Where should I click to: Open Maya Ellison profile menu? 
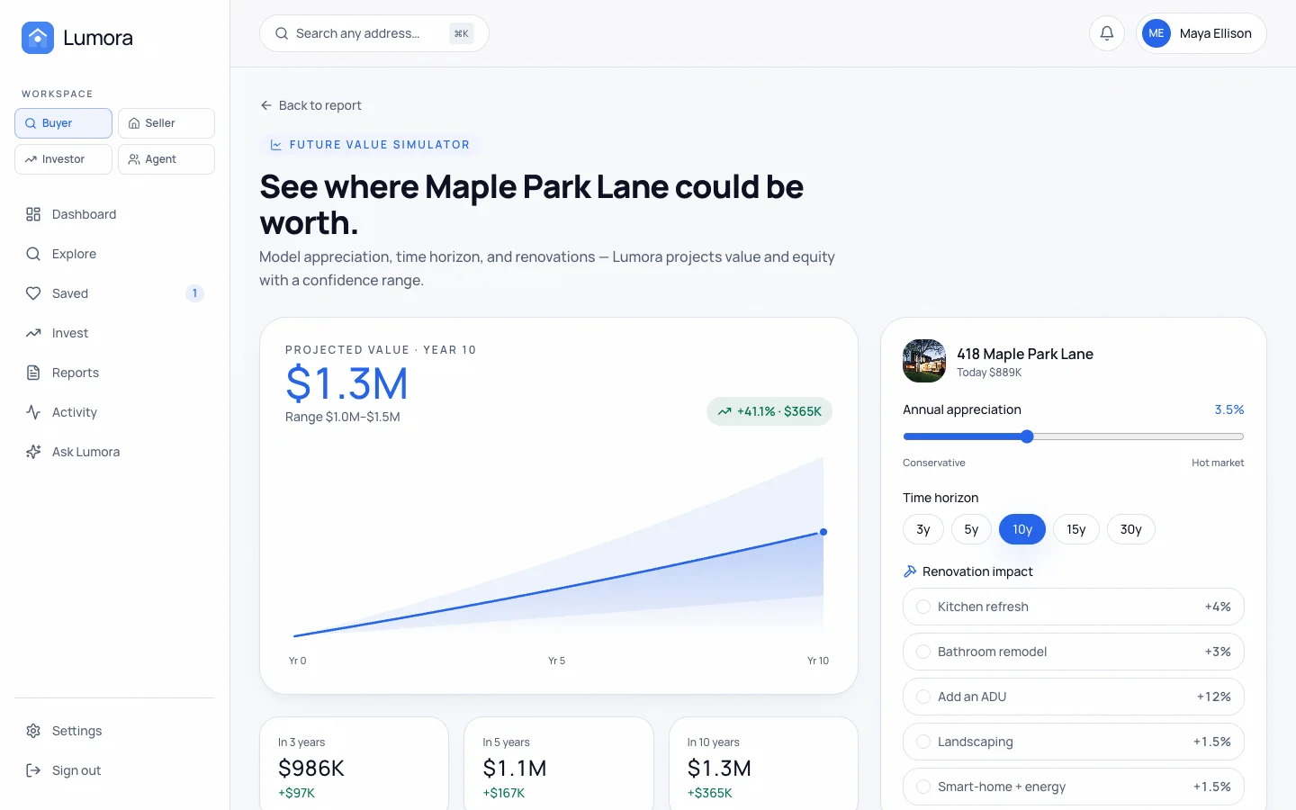click(1201, 33)
